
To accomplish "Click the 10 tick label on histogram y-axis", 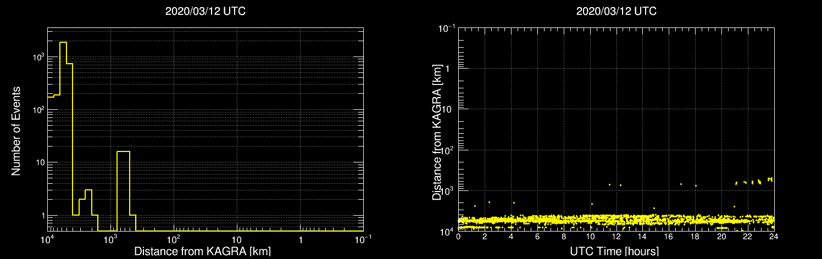I will [x=39, y=163].
